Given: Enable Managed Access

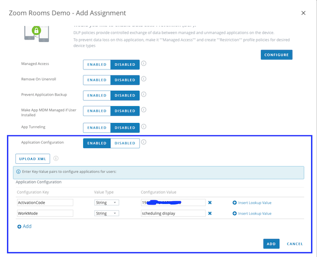Looking at the screenshot, I should click(97, 64).
